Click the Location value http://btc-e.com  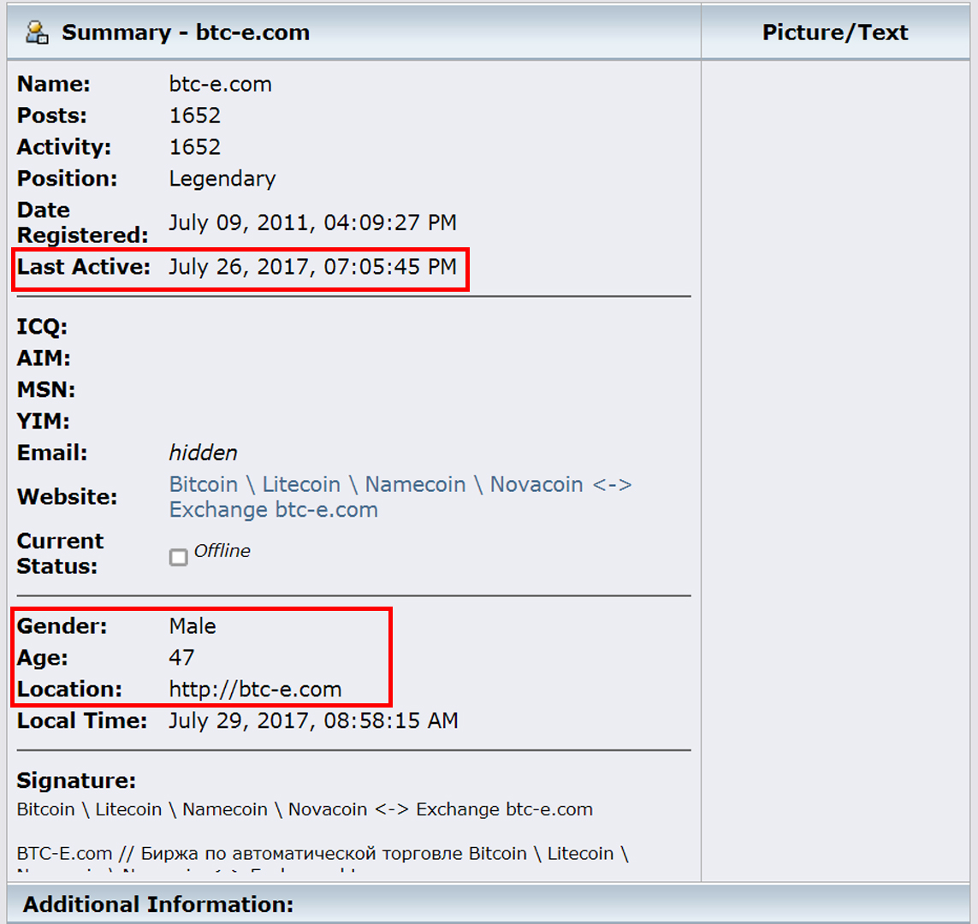coord(255,689)
